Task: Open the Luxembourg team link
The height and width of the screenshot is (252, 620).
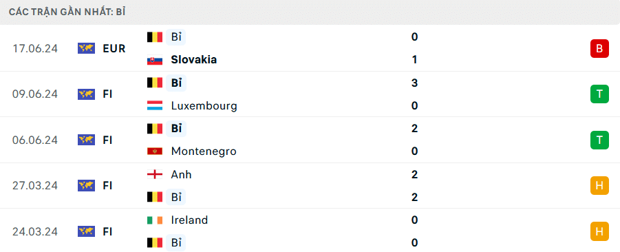Action: tap(204, 105)
